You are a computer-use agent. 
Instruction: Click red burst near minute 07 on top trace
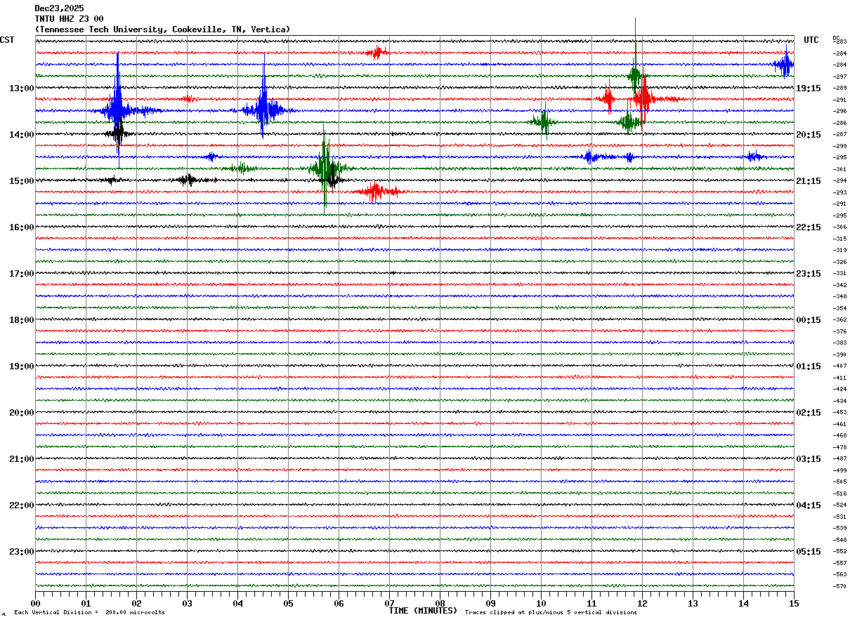pos(377,52)
